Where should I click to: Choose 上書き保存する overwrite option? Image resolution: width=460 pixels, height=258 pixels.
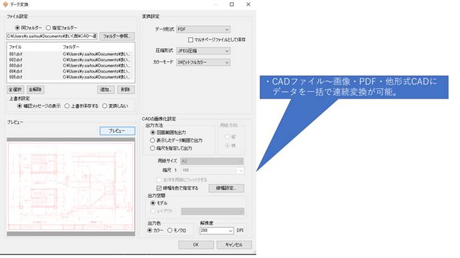pos(67,106)
